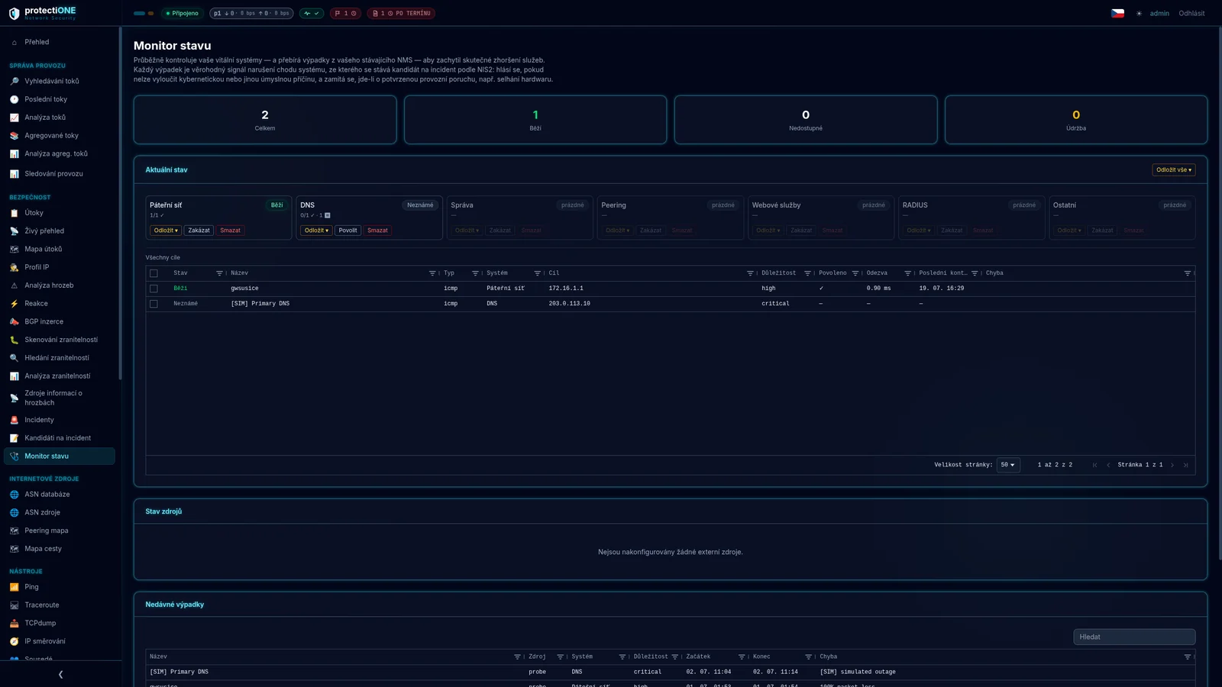
Task: Open the Odložit dropdown in the DNS card
Action: click(316, 231)
